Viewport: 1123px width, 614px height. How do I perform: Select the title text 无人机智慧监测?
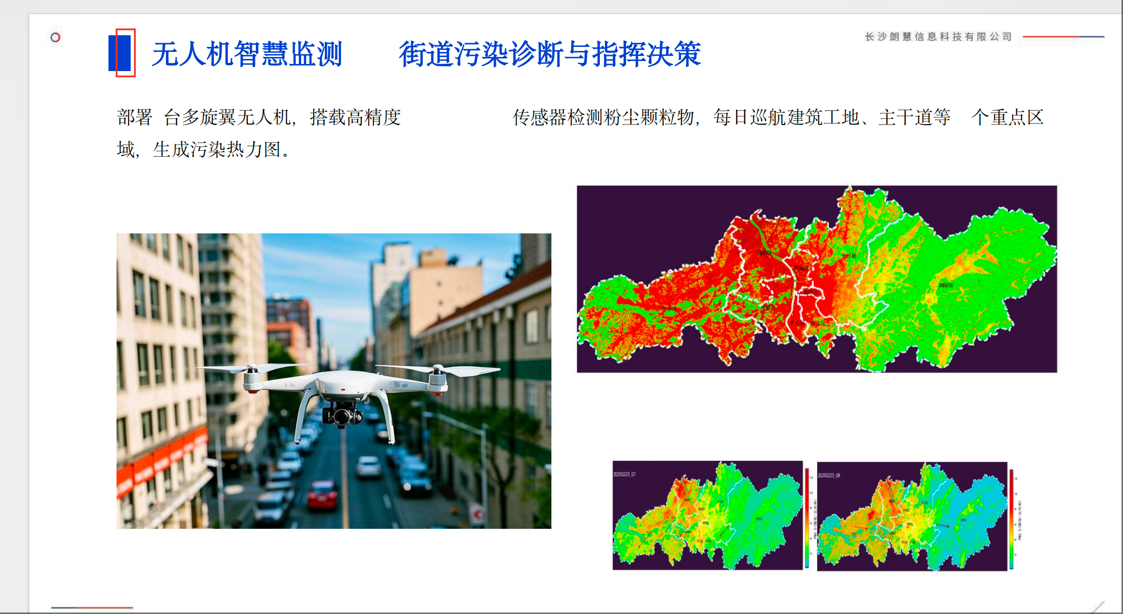pyautogui.click(x=247, y=54)
